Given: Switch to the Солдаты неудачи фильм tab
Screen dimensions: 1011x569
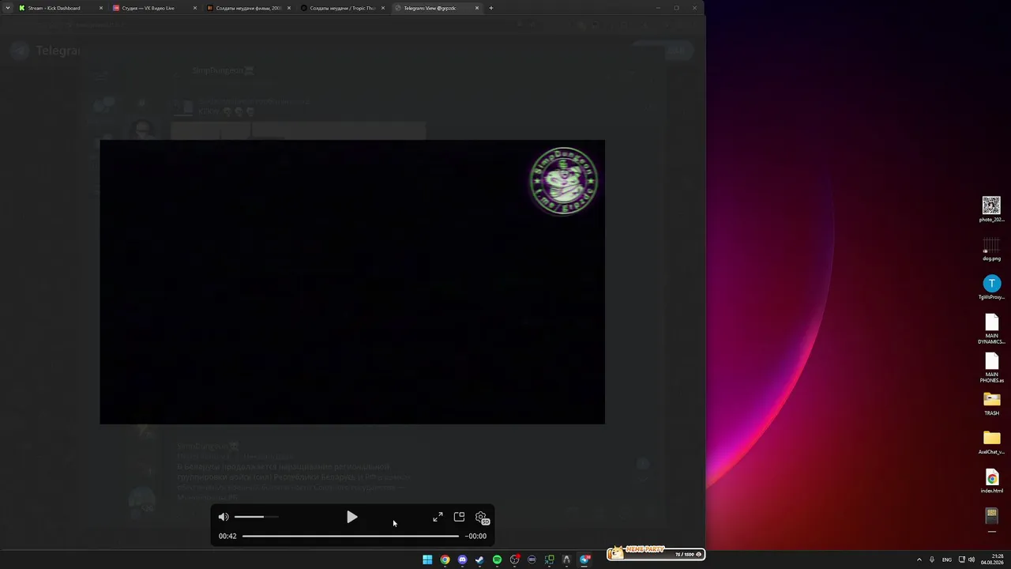Looking at the screenshot, I should (x=248, y=8).
